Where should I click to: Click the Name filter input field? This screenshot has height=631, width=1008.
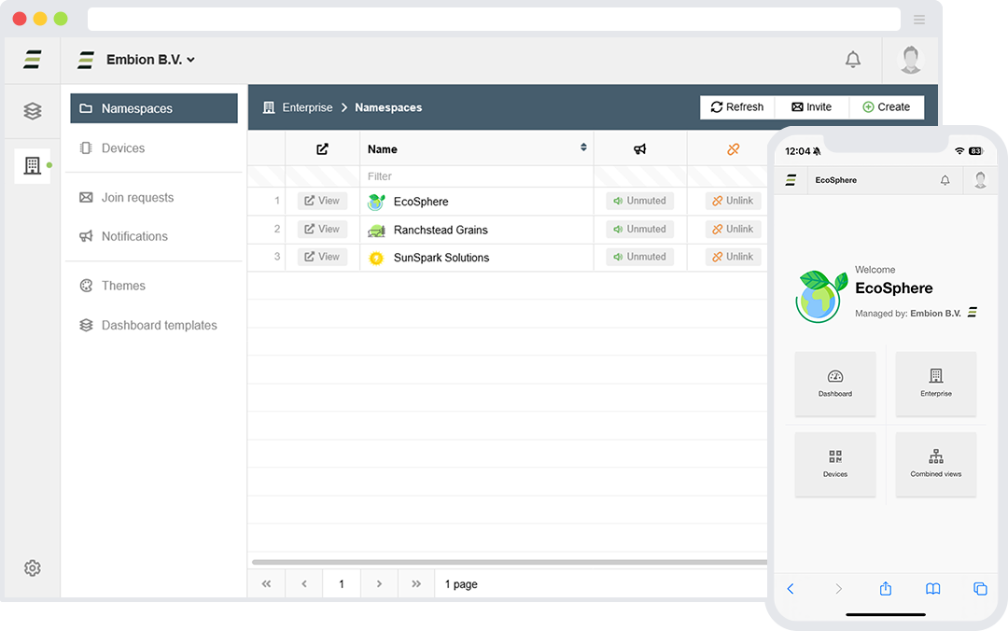pos(476,176)
